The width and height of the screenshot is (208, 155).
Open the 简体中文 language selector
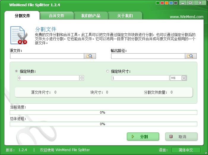pos(186,150)
